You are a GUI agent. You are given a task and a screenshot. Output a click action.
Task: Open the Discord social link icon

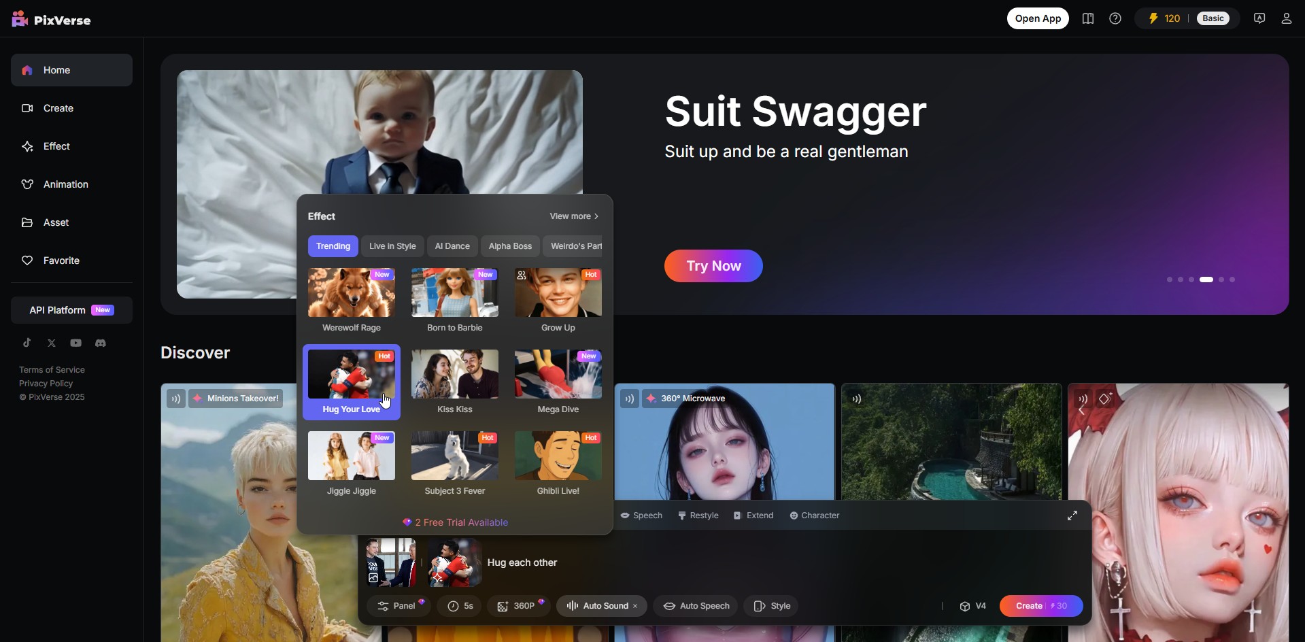pyautogui.click(x=101, y=343)
